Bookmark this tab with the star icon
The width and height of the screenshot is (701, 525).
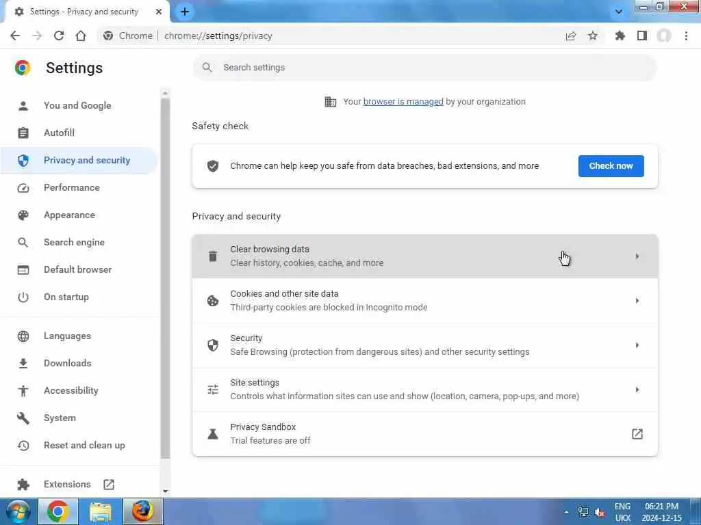(593, 36)
